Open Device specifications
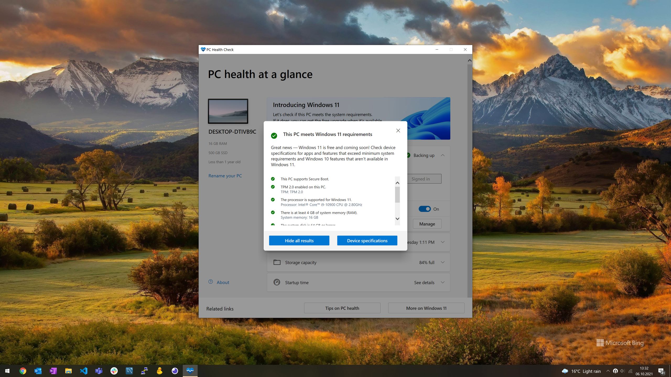 pos(367,241)
